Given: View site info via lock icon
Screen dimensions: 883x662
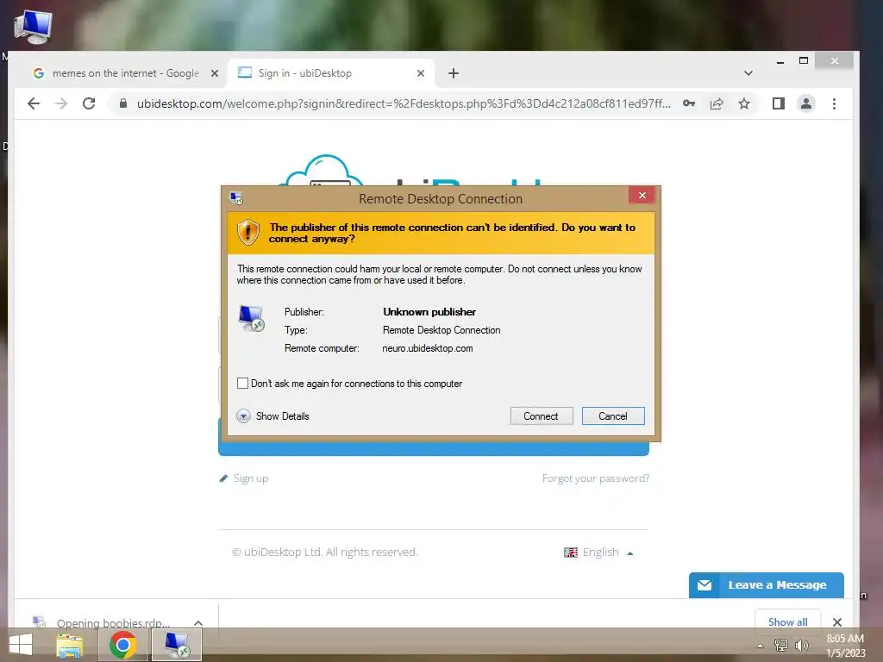Looking at the screenshot, I should 122,103.
